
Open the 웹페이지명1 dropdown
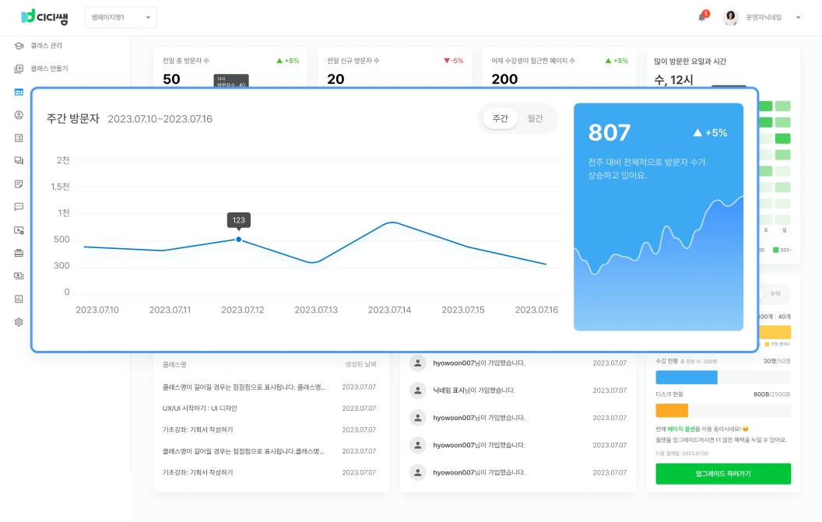point(120,17)
